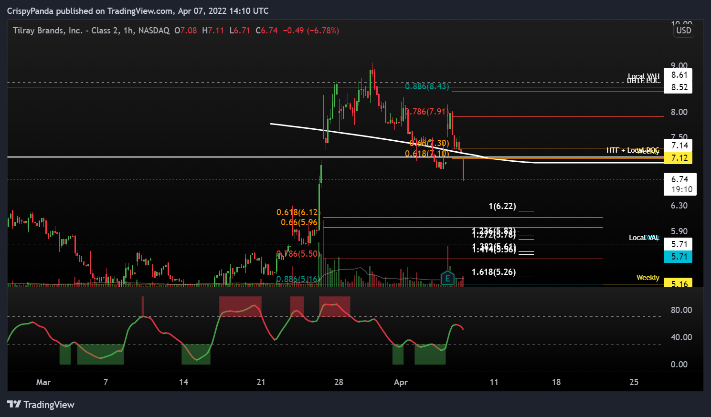Click the '14' date on the time axis
Image resolution: width=711 pixels, height=417 pixels.
tap(183, 382)
